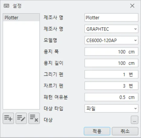Click the 적용 button
141x138 pixels.
[x=97, y=131]
